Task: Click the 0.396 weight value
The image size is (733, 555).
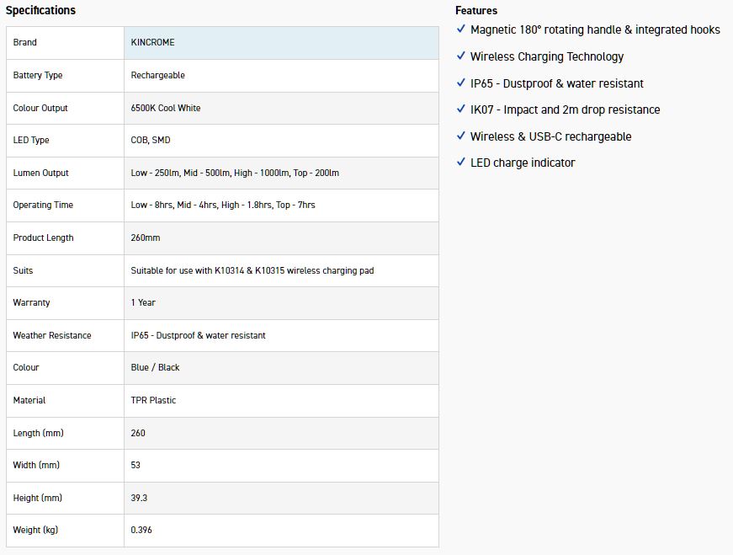Action: 141,530
